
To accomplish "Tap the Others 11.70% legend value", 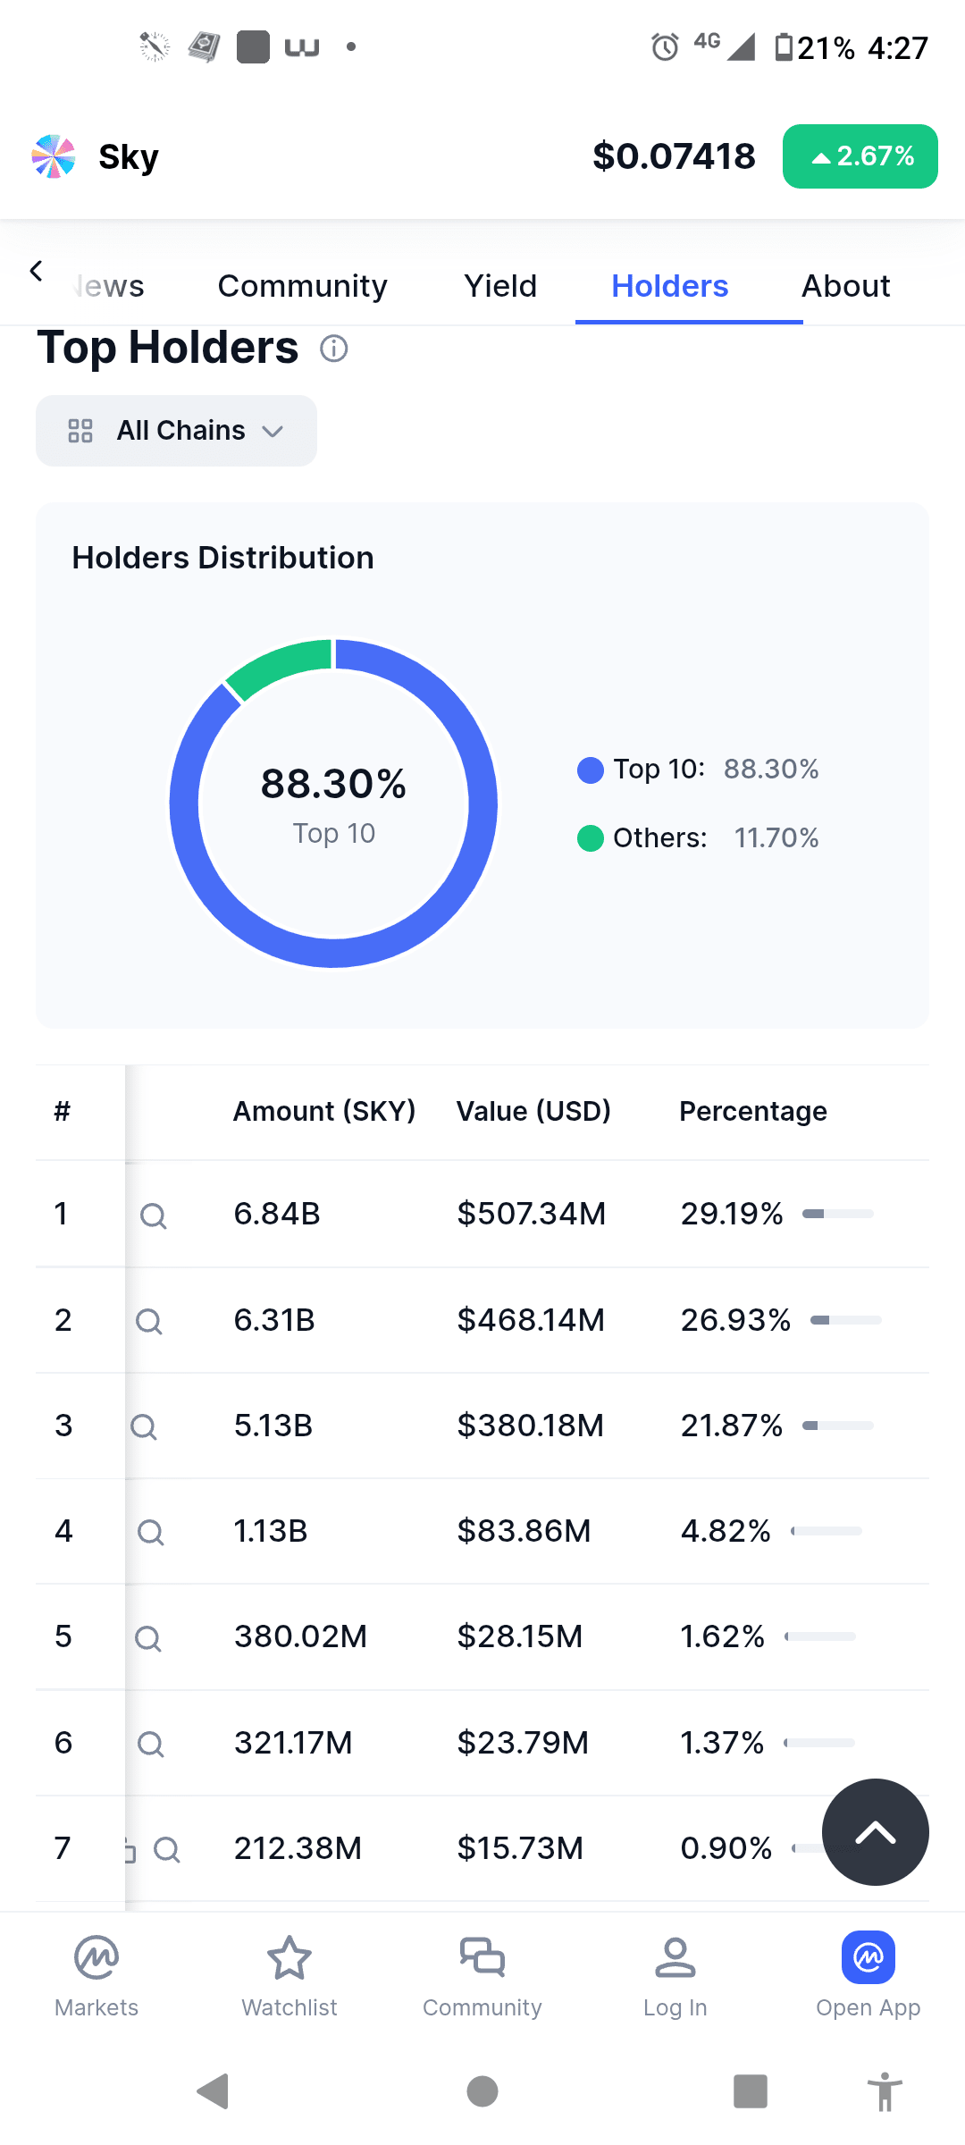I will click(x=776, y=838).
